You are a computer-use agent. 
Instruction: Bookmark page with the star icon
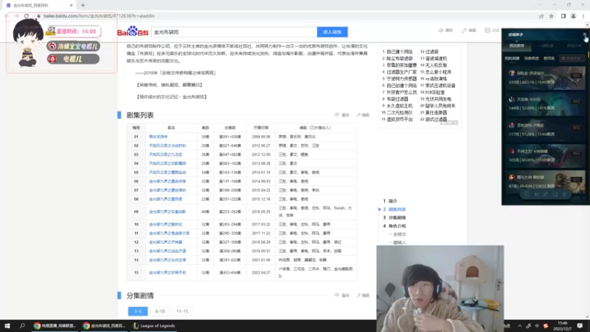click(551, 15)
